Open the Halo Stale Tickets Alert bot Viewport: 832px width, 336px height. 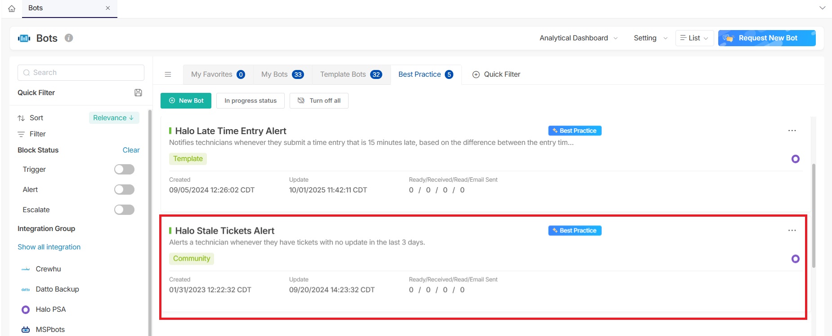coord(225,231)
